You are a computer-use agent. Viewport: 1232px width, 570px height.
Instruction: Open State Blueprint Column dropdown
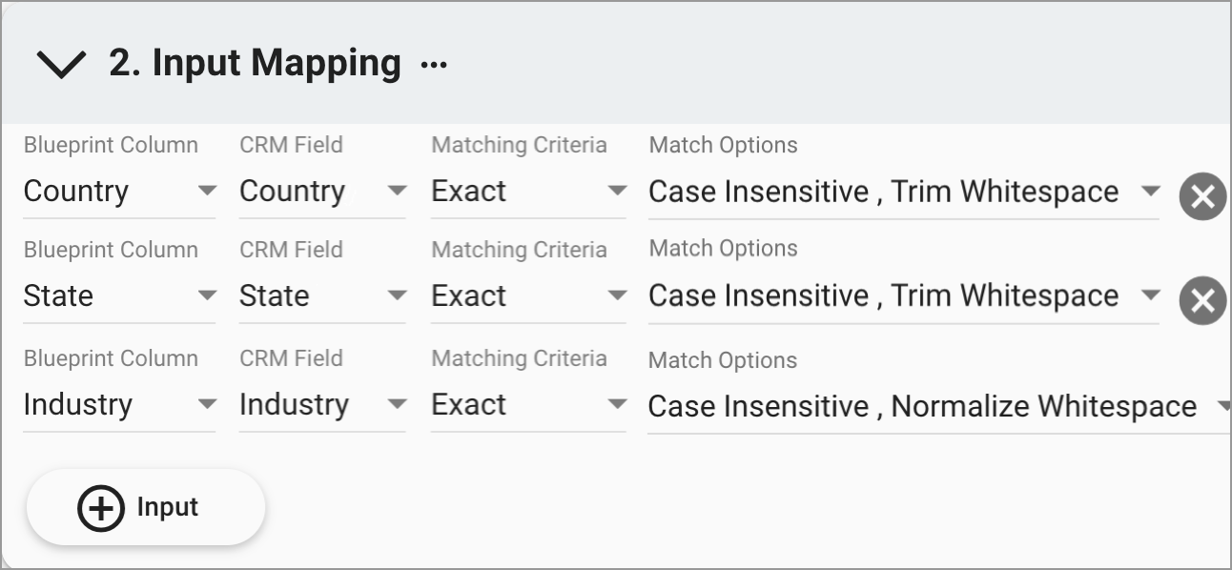click(x=119, y=296)
